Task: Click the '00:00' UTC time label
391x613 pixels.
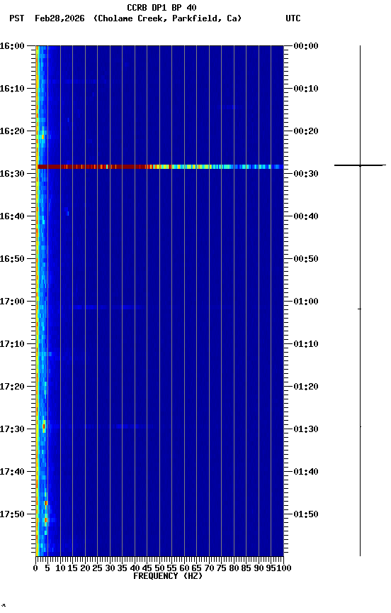Action: click(306, 45)
